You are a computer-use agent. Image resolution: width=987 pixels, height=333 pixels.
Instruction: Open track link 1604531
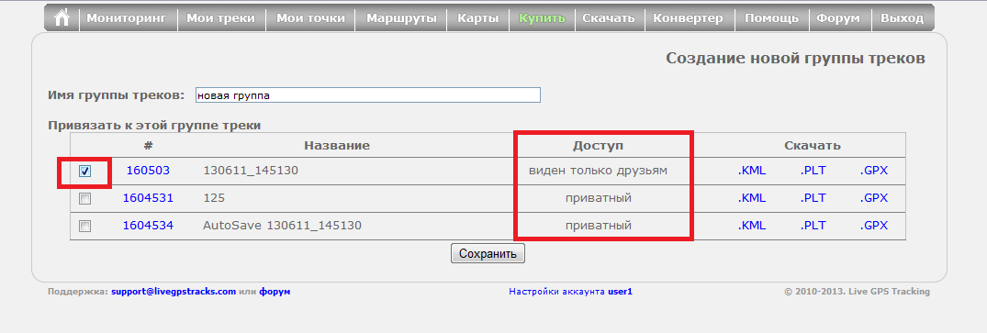point(148,197)
